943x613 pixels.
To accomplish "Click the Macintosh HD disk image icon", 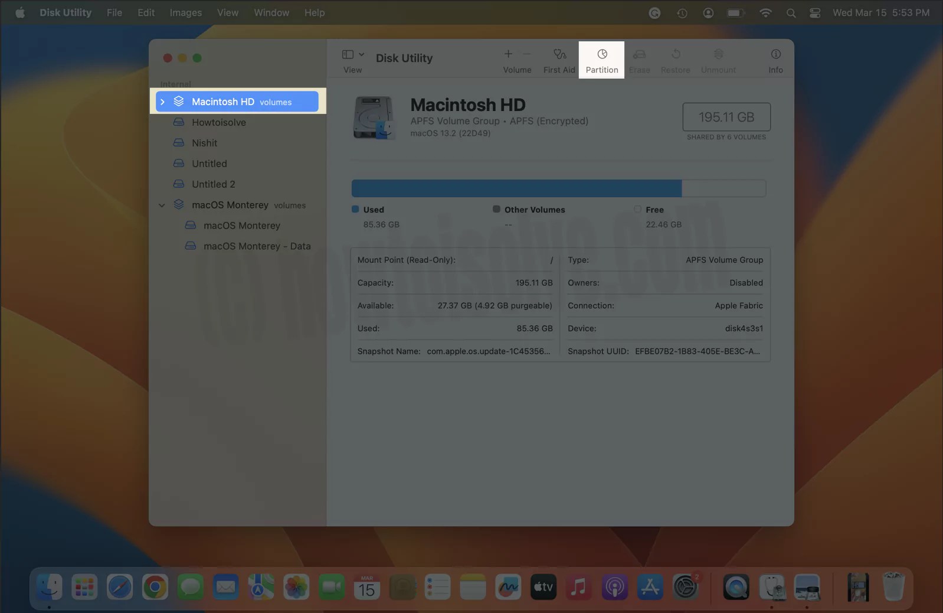I will (374, 118).
